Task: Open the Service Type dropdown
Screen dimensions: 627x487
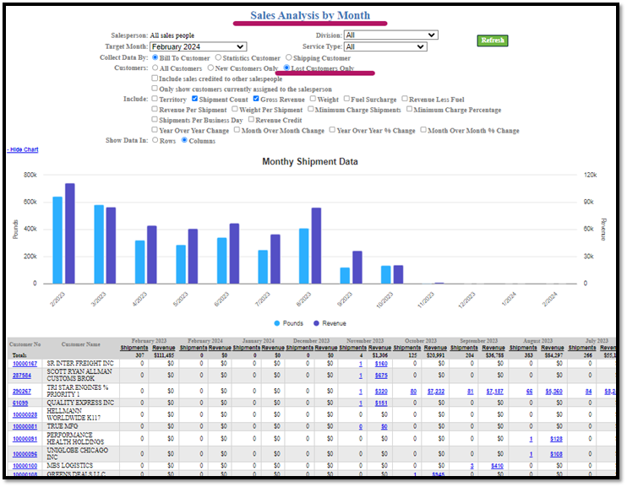Action: point(390,47)
